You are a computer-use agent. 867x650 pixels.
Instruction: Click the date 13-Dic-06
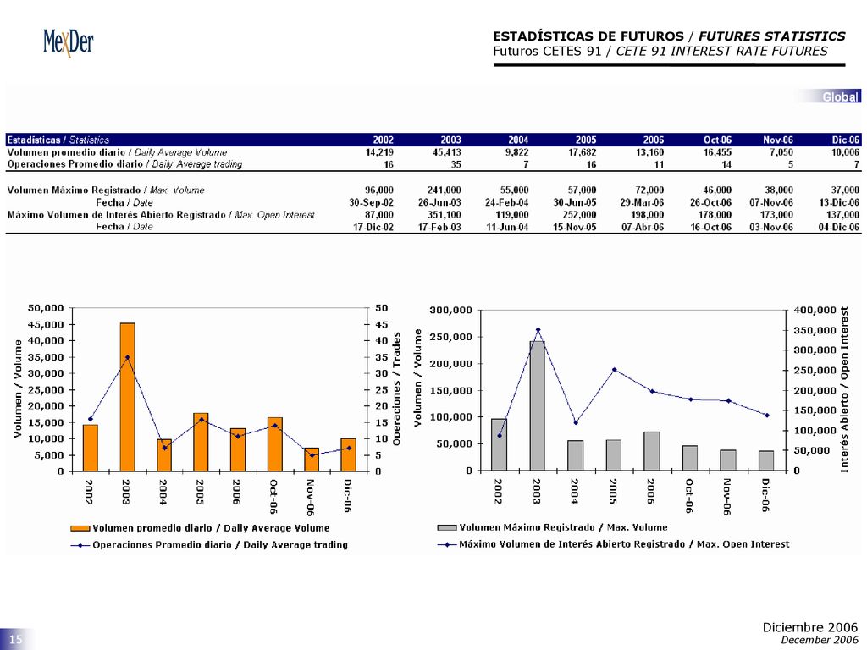(839, 202)
